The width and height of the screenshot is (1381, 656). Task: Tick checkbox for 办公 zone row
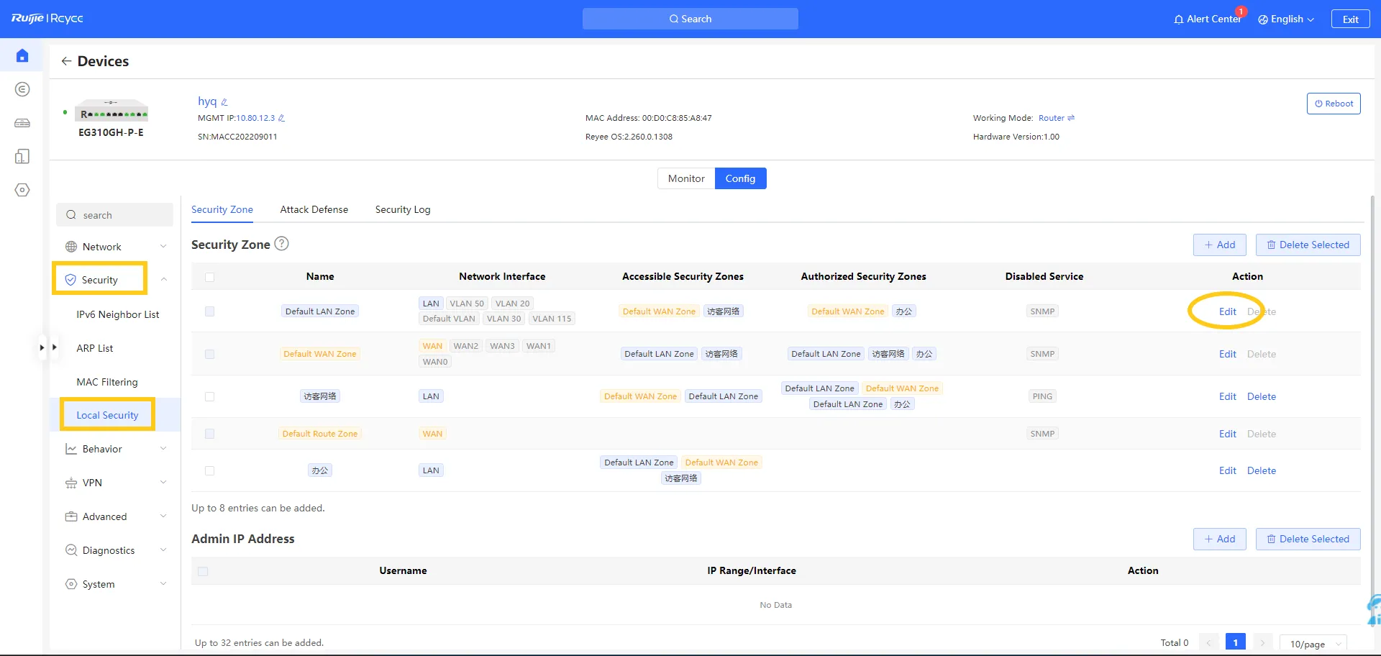pos(209,470)
